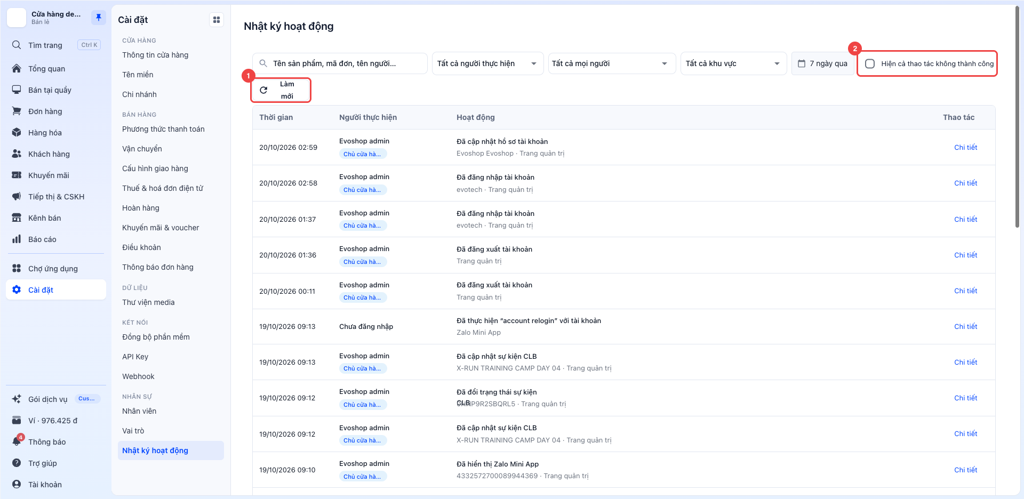Open the settings grid view icon
Image resolution: width=1024 pixels, height=499 pixels.
217,20
